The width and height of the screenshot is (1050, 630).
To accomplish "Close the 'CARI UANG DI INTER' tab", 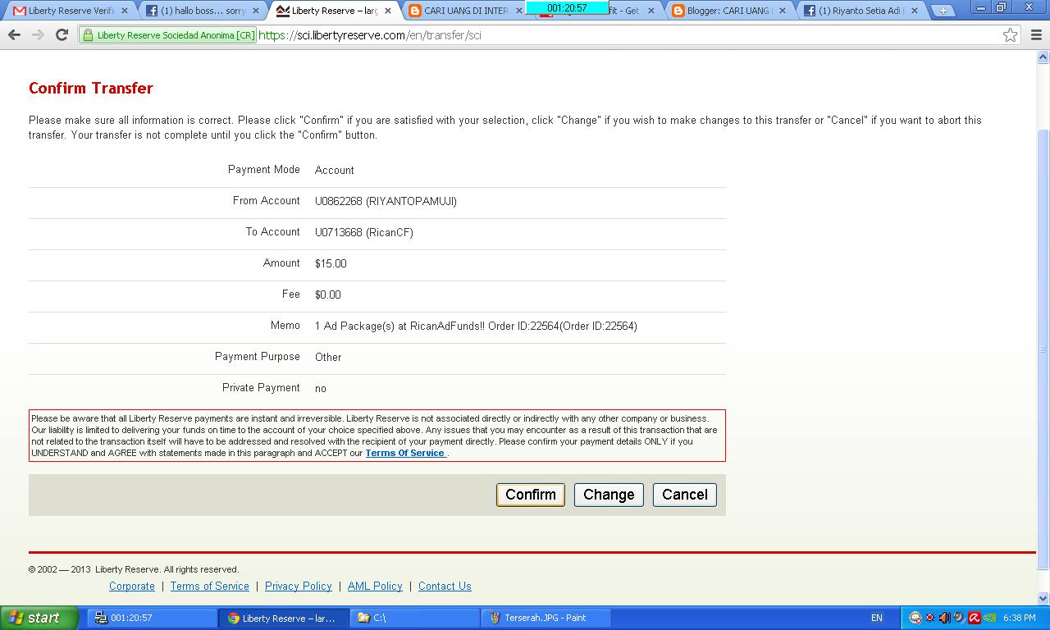I will (518, 11).
